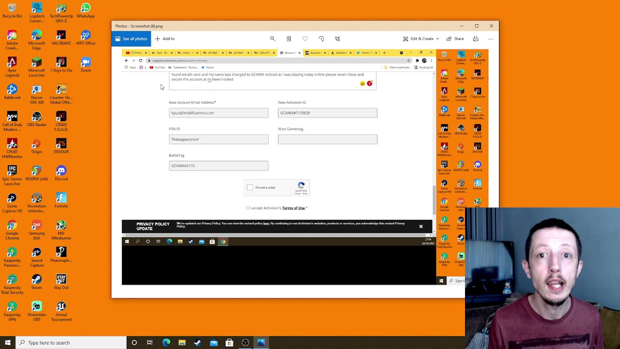620x349 pixels.
Task: Open the Windows Start menu
Action: pos(8,343)
